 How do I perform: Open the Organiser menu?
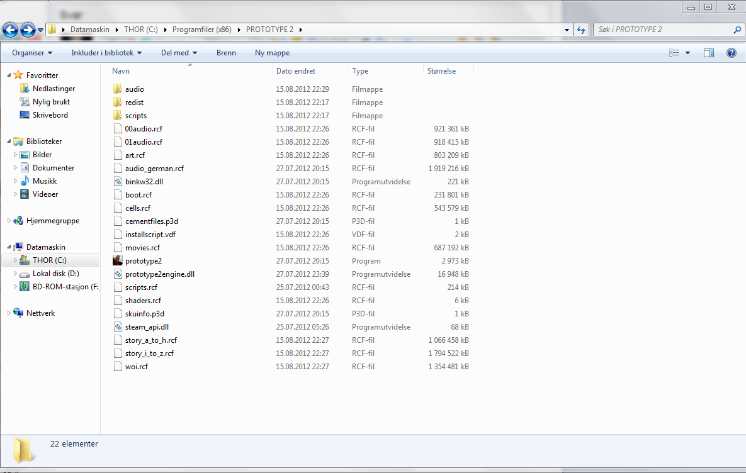(32, 53)
